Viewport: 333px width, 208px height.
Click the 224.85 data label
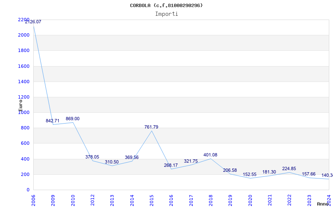[289, 168]
